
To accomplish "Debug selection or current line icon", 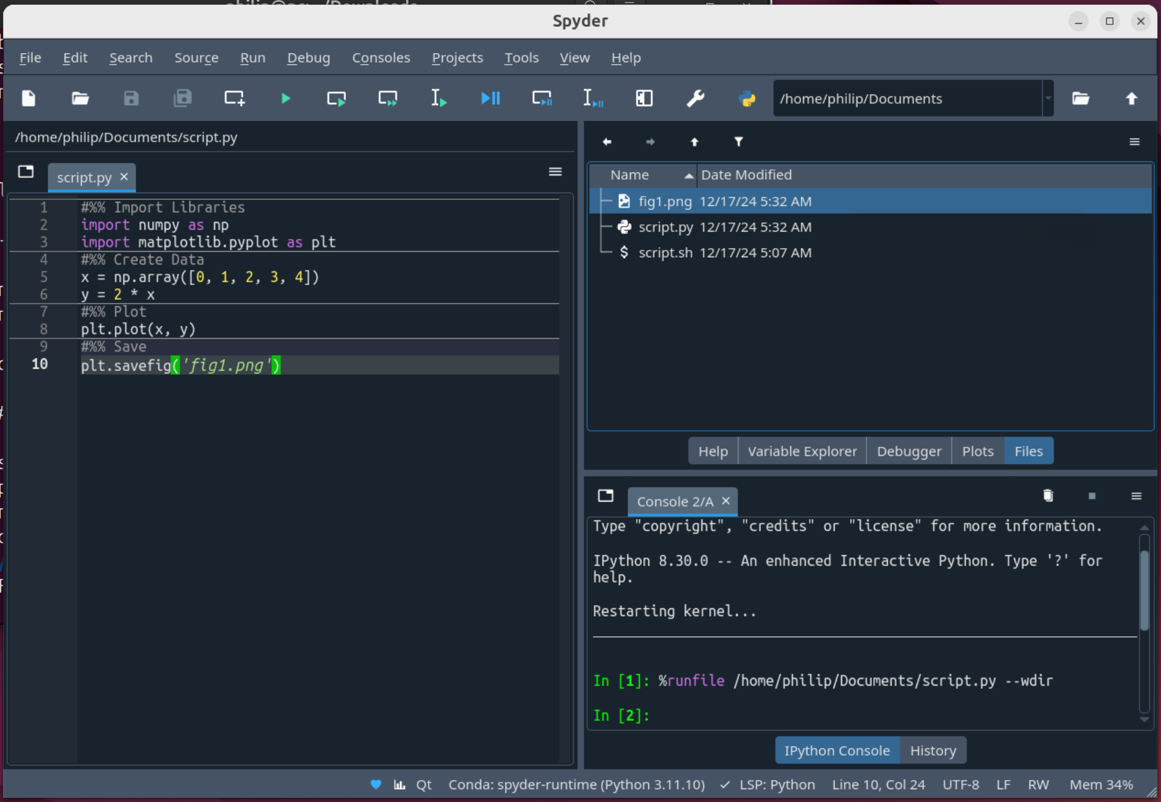I will [x=593, y=98].
